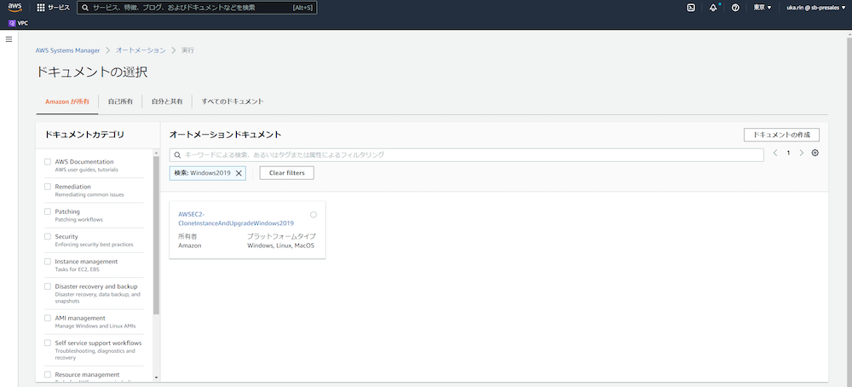This screenshot has width=852, height=387.
Task: Check the Remediation category
Action: [48, 187]
